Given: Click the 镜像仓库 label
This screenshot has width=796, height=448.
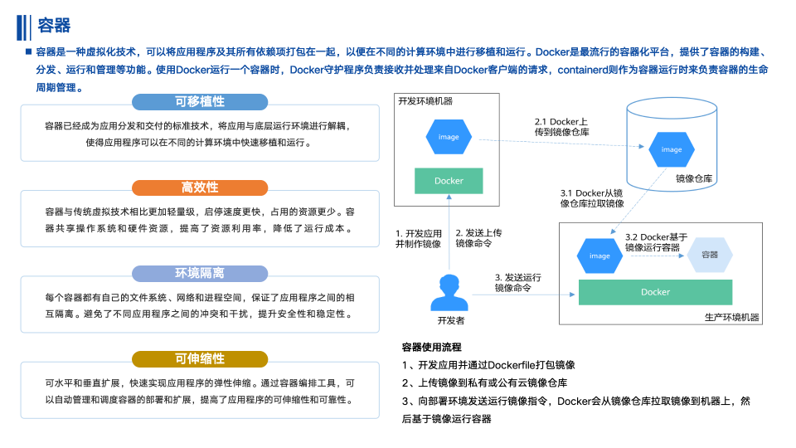Looking at the screenshot, I should point(694,178).
